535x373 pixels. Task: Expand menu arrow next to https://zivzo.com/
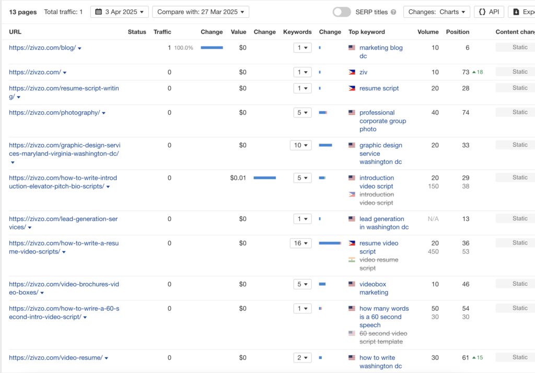[x=65, y=73]
